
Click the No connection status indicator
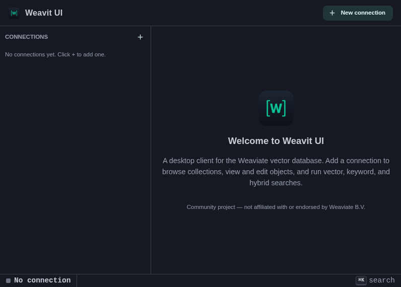point(38,280)
